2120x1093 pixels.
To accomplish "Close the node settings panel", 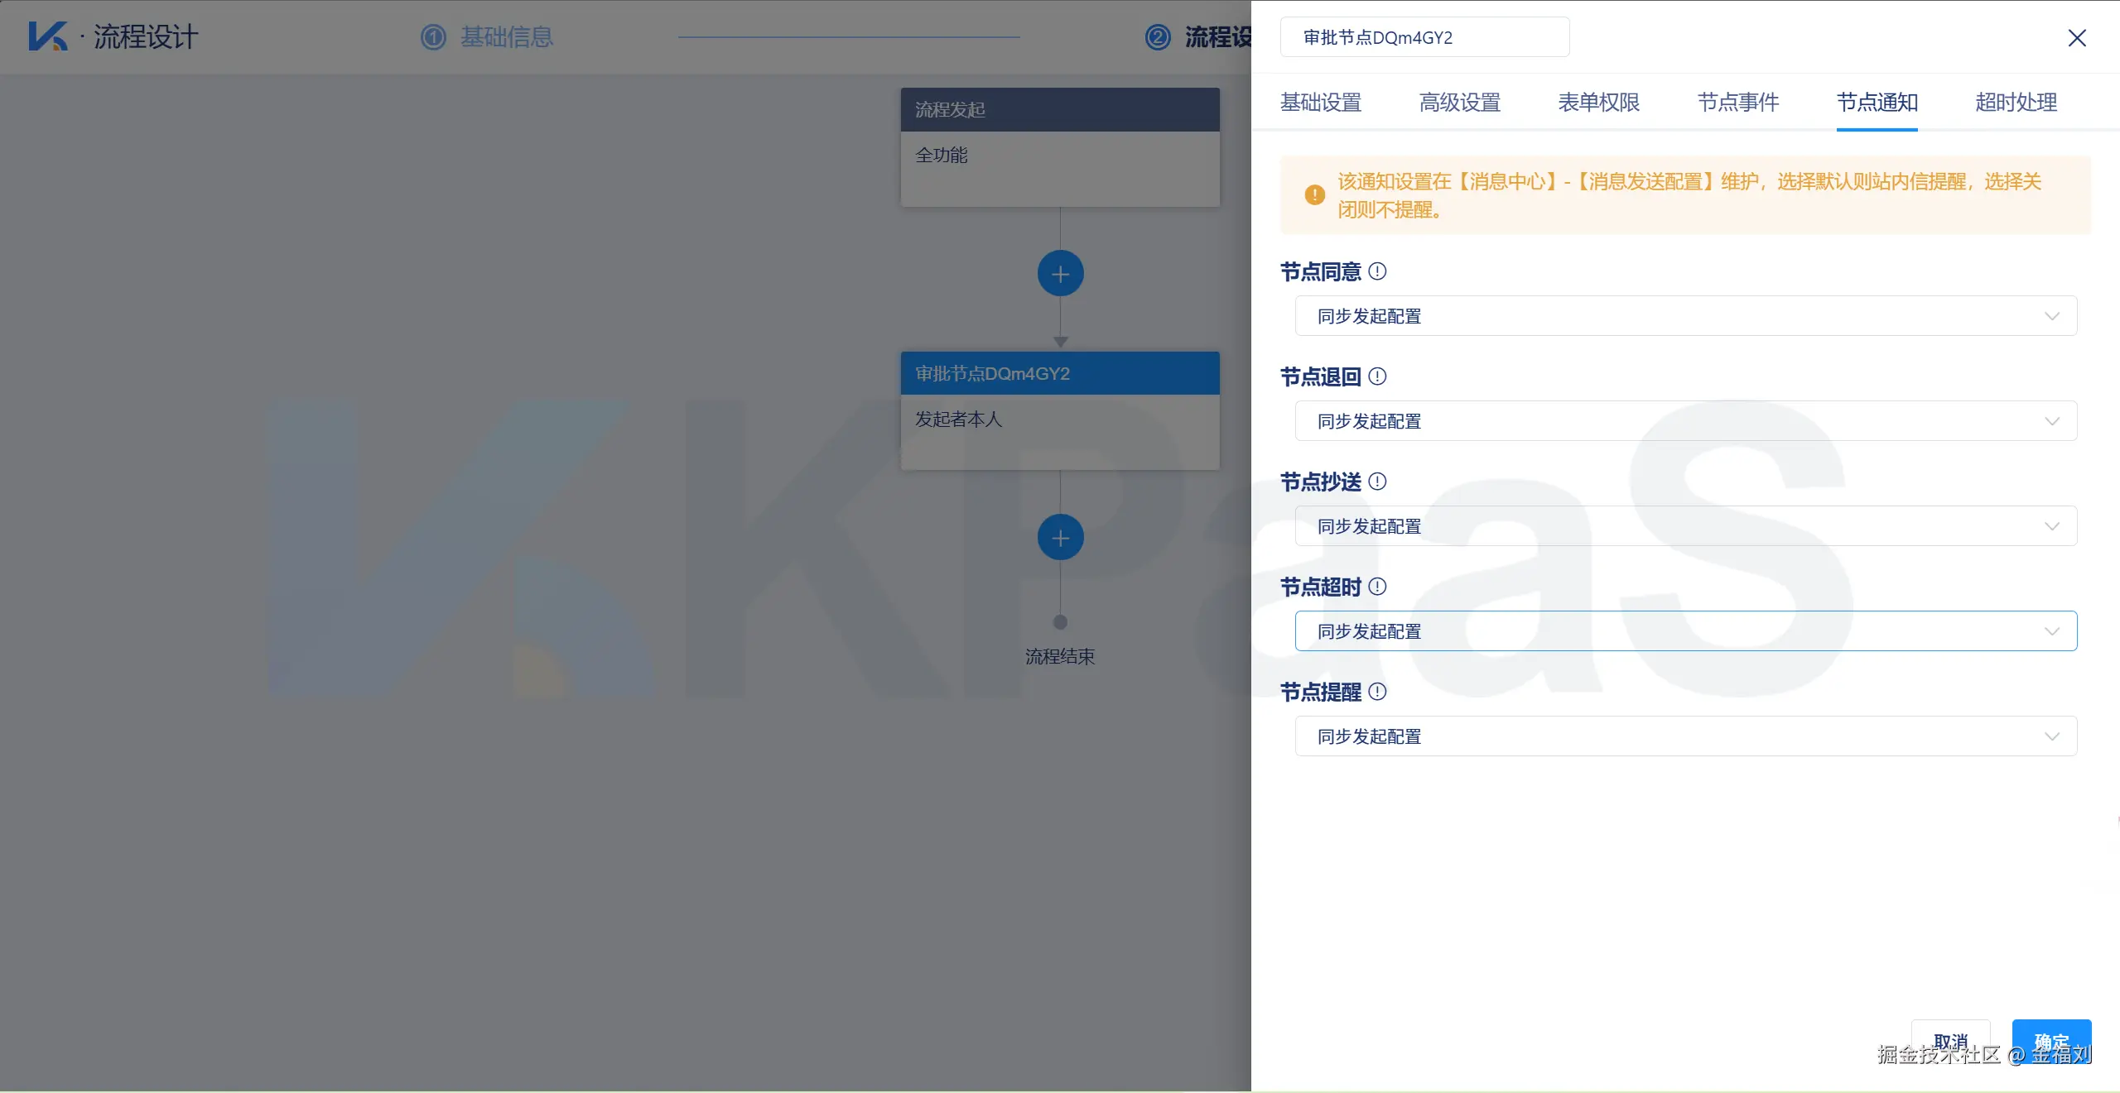I will [x=2076, y=38].
